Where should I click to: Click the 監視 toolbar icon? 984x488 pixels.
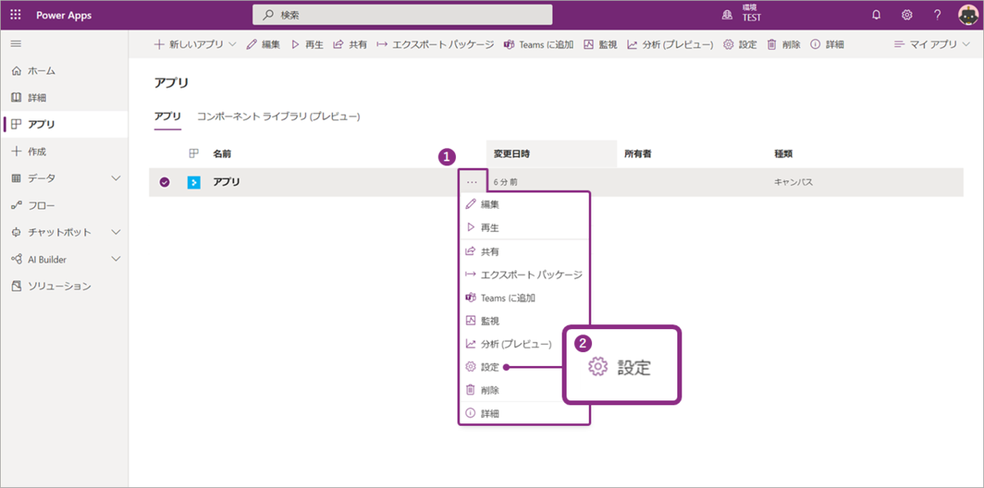600,46
